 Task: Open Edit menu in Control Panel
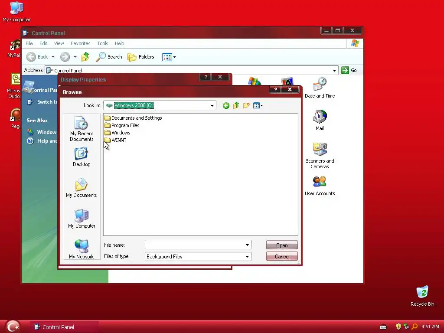tap(43, 43)
